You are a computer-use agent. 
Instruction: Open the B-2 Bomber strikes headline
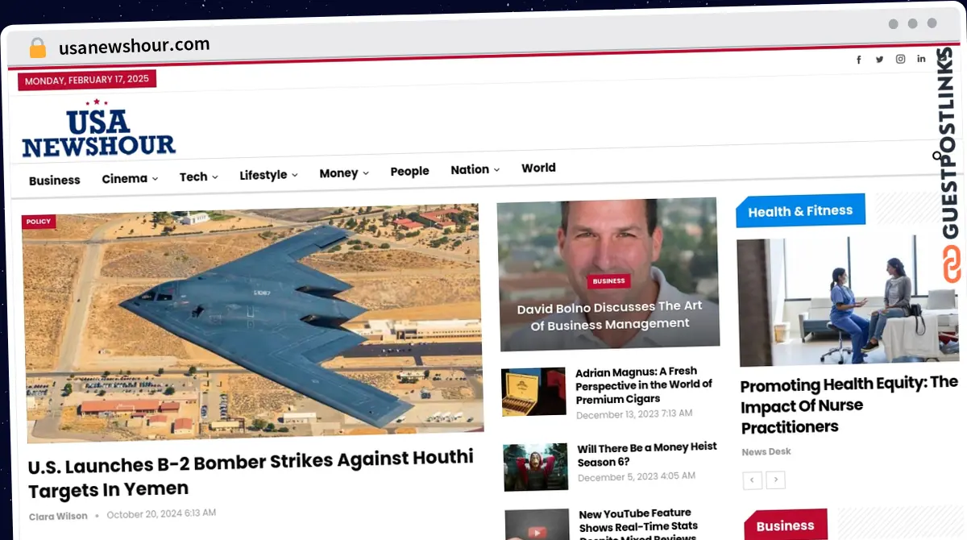pos(251,474)
